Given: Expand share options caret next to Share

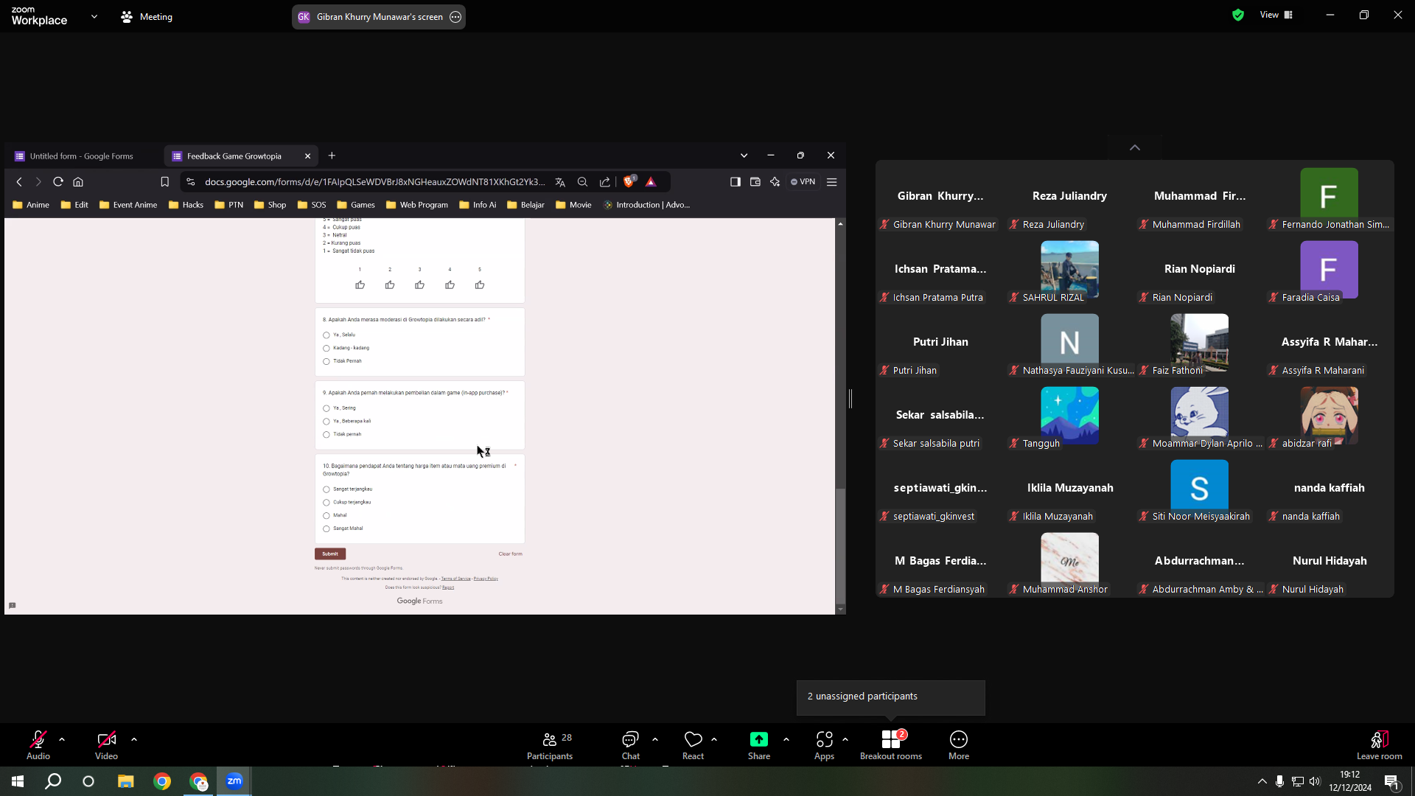Looking at the screenshot, I should pyautogui.click(x=786, y=739).
